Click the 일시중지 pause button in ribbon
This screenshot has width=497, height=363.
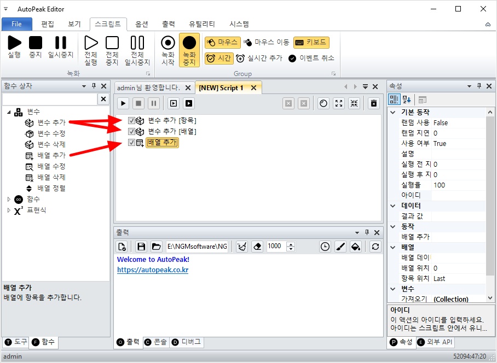(61, 47)
